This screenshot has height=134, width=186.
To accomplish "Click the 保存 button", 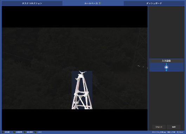I will (x=174, y=127).
